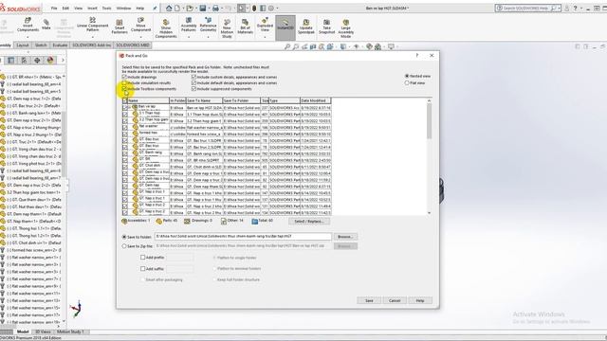Open the DisplayManager color-ball tab

click(x=50, y=60)
